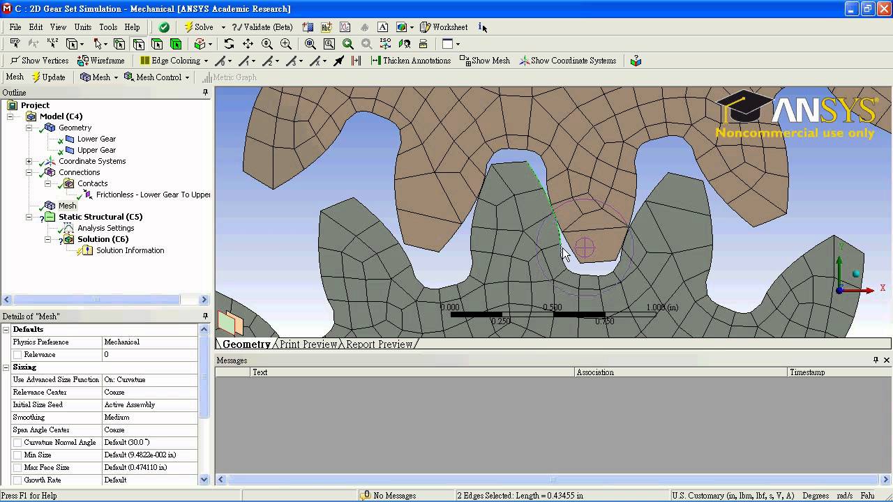Image resolution: width=893 pixels, height=502 pixels.
Task: Open the Units menu
Action: point(83,27)
